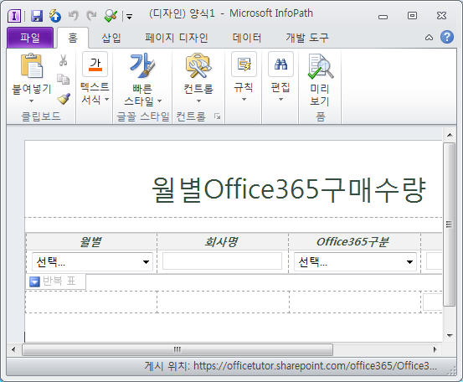Click the Quick Publish icon in the quick access toolbar
Image resolution: width=463 pixels, height=382 pixels.
click(55, 16)
